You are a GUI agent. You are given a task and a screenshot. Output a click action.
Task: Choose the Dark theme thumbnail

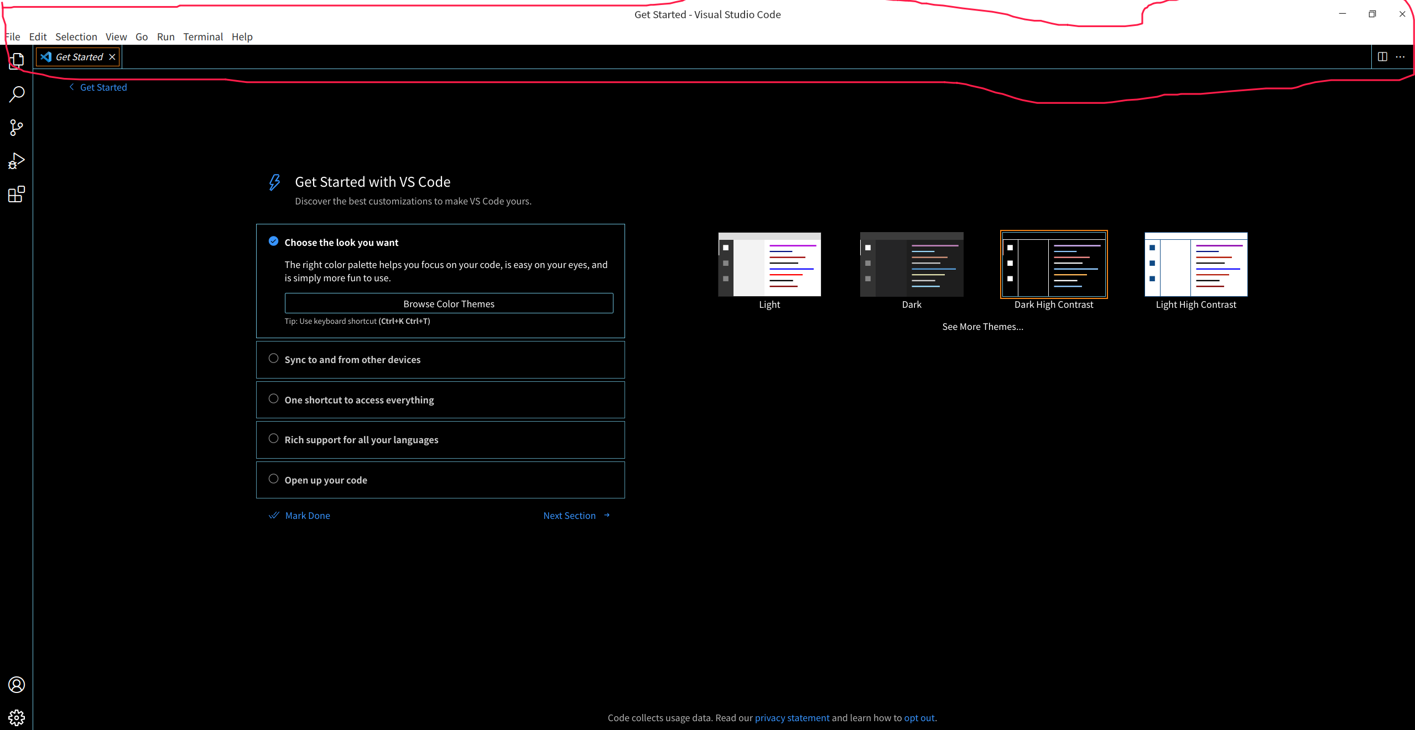(x=911, y=265)
